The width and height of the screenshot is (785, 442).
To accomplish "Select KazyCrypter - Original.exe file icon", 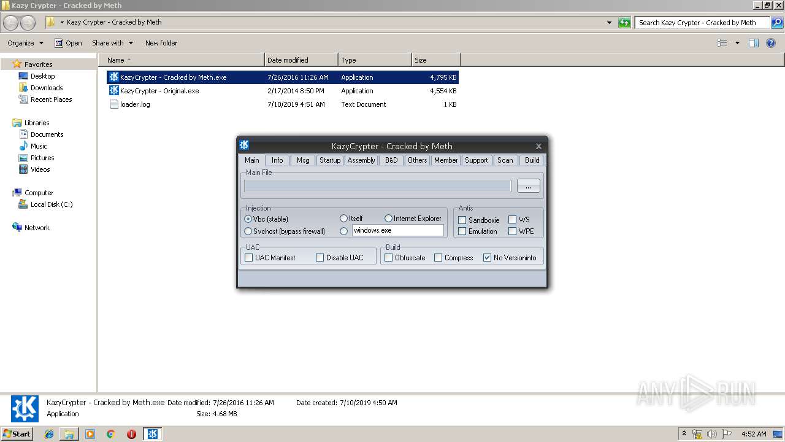I will [x=113, y=91].
